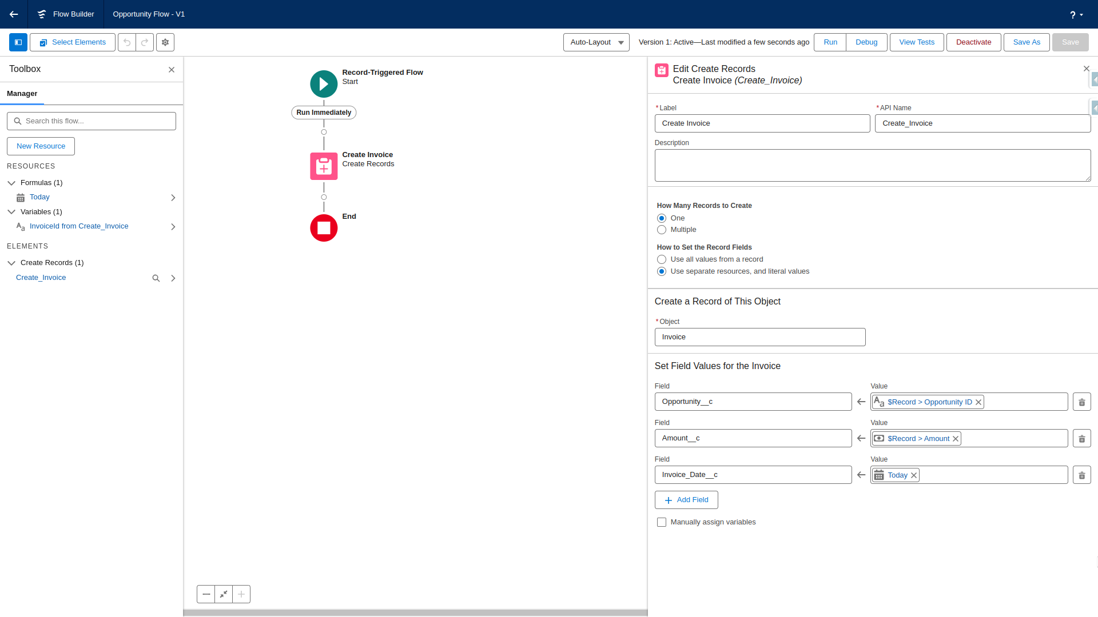Click the fit-to-view canvas icon

[224, 594]
